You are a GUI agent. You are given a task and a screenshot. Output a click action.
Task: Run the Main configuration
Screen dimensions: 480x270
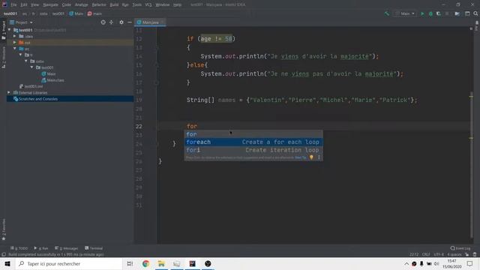[x=422, y=13]
